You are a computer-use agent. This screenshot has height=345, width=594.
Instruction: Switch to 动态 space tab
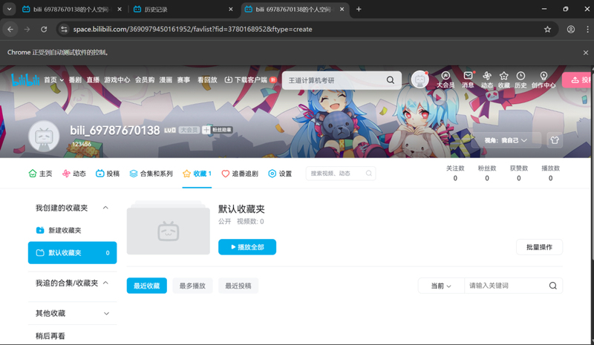tap(74, 174)
